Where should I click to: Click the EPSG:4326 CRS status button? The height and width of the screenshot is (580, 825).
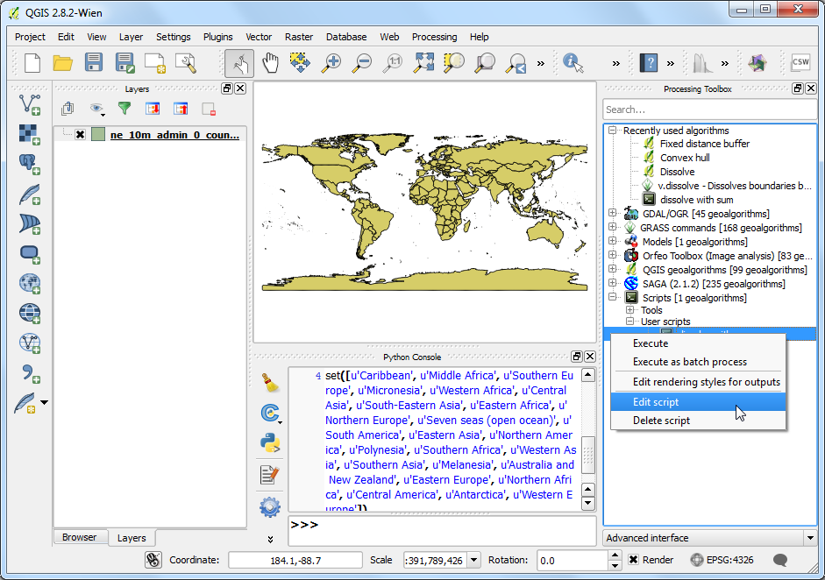point(722,560)
